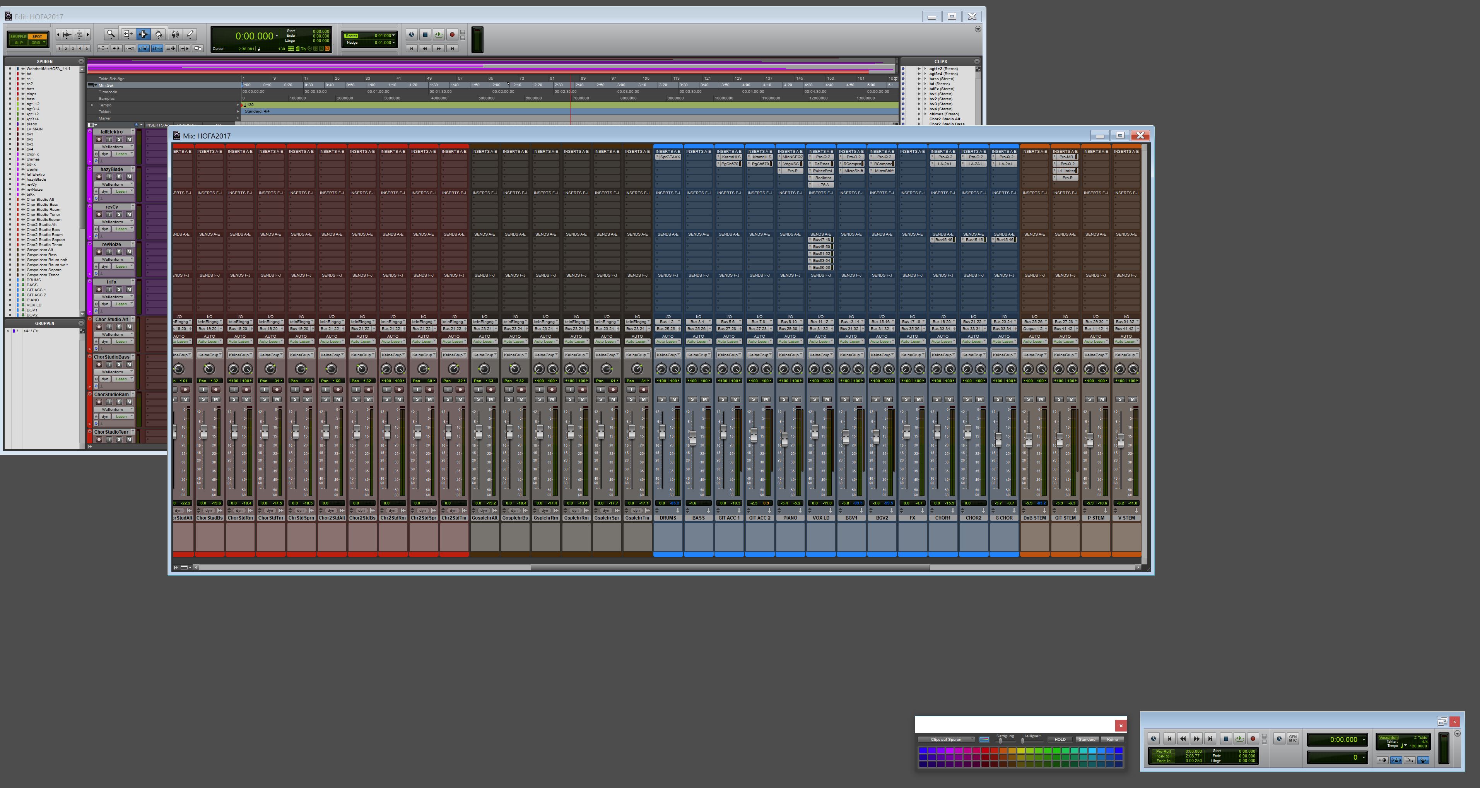Viewport: 1480px width, 788px height.
Task: Click GEN MTC in the Transport window
Action: click(x=1293, y=738)
